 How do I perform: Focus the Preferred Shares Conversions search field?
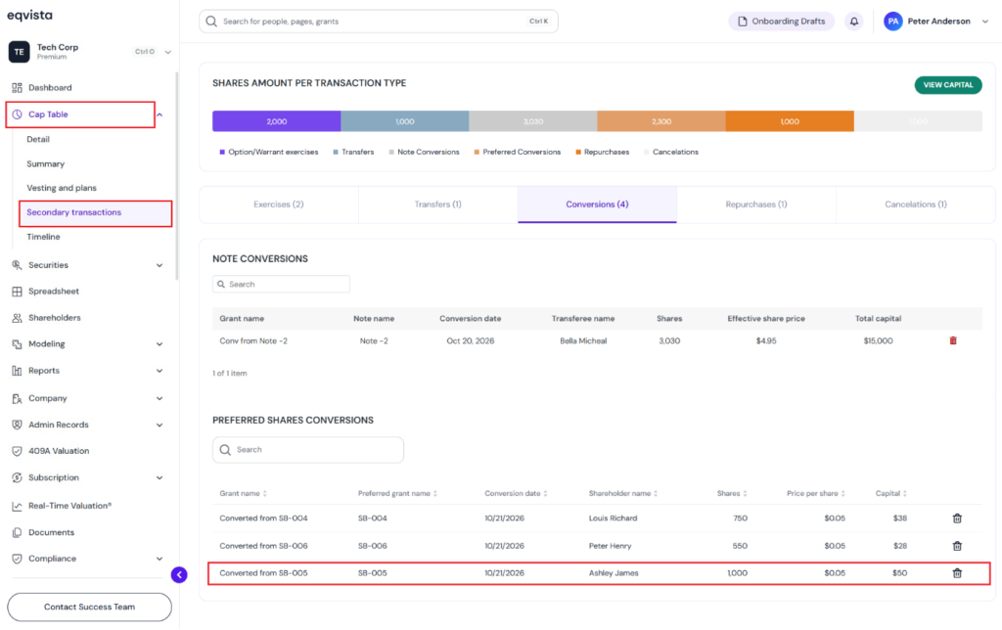coord(308,450)
